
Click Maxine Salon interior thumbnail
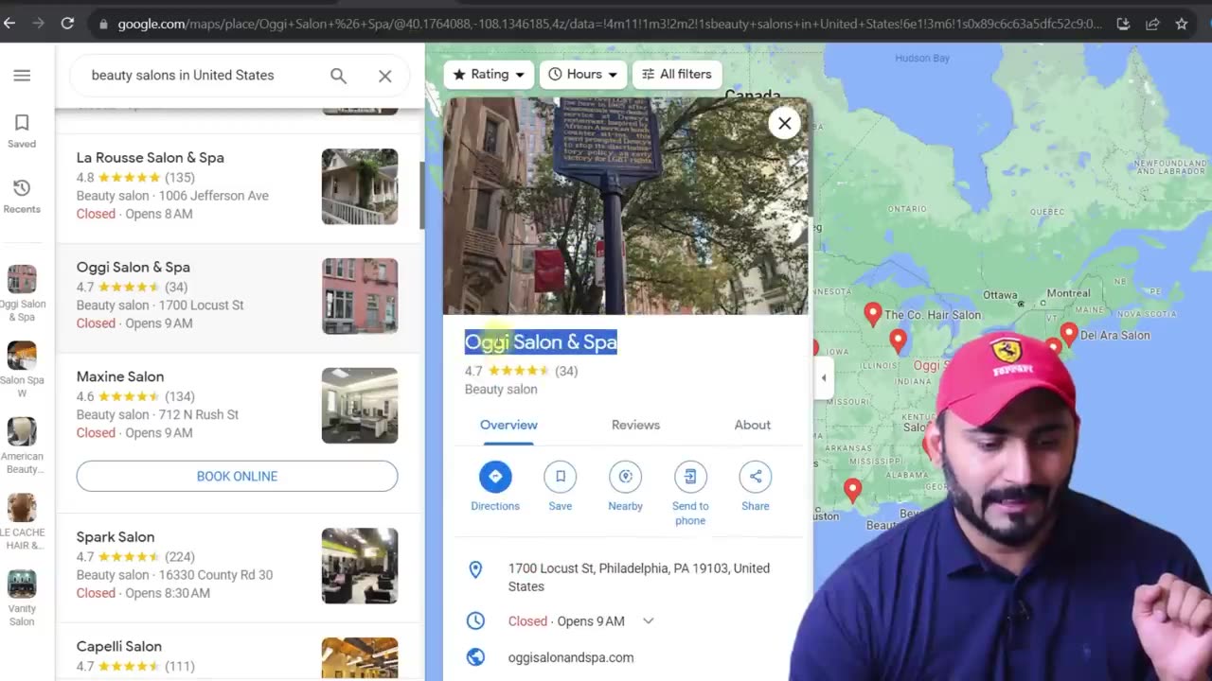360,406
